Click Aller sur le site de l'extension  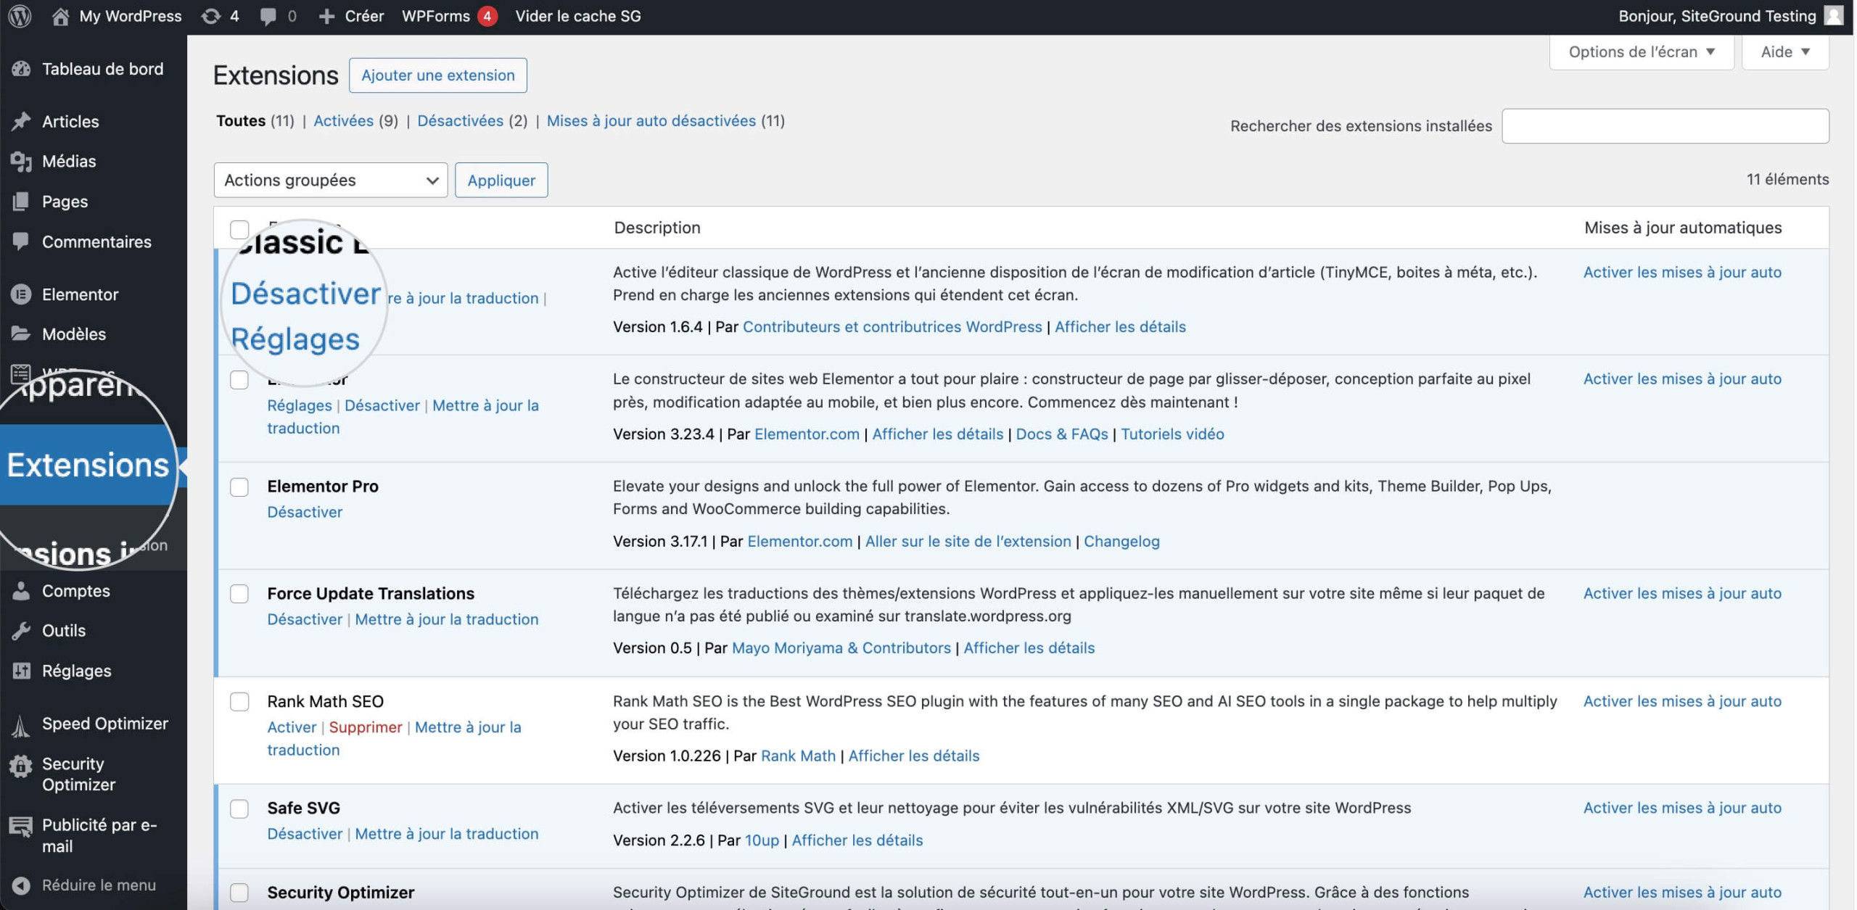[968, 541]
